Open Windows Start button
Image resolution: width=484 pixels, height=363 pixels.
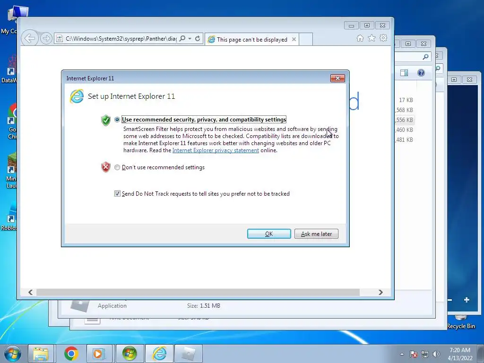[x=13, y=354]
